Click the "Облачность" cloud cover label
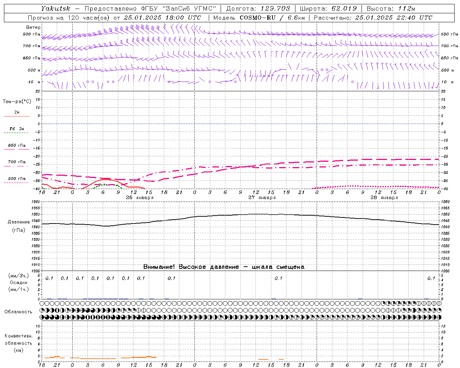 tap(18, 312)
